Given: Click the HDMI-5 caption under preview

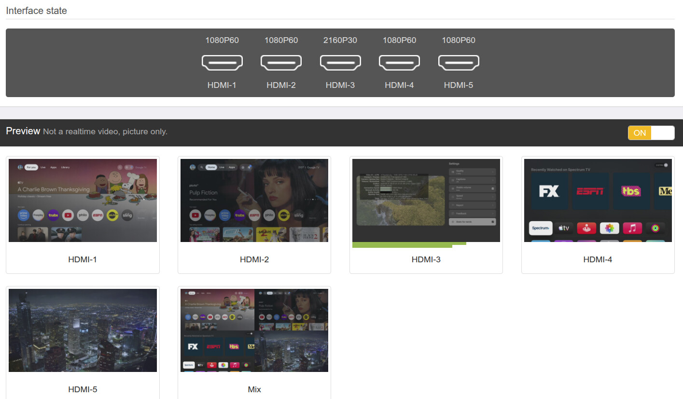Looking at the screenshot, I should (x=83, y=389).
